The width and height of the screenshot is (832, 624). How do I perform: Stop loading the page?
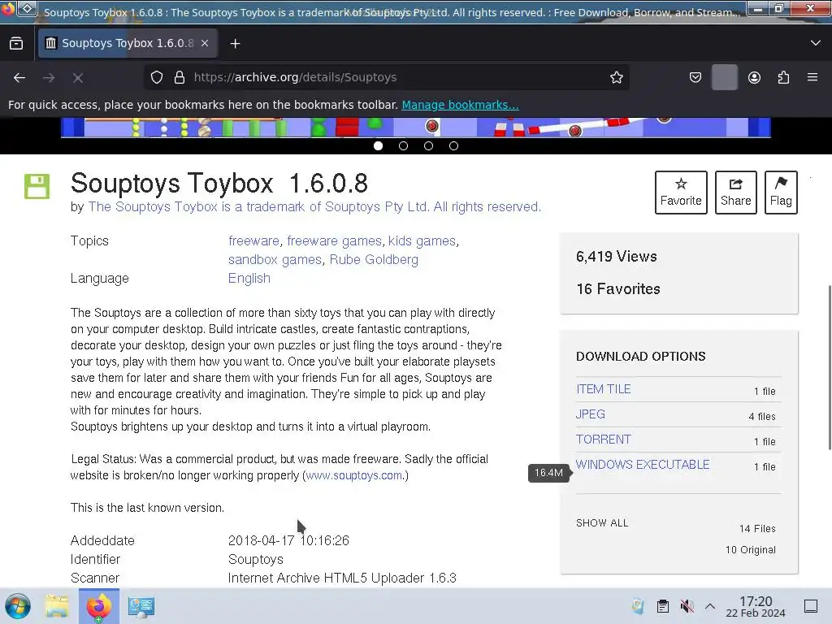coord(78,77)
